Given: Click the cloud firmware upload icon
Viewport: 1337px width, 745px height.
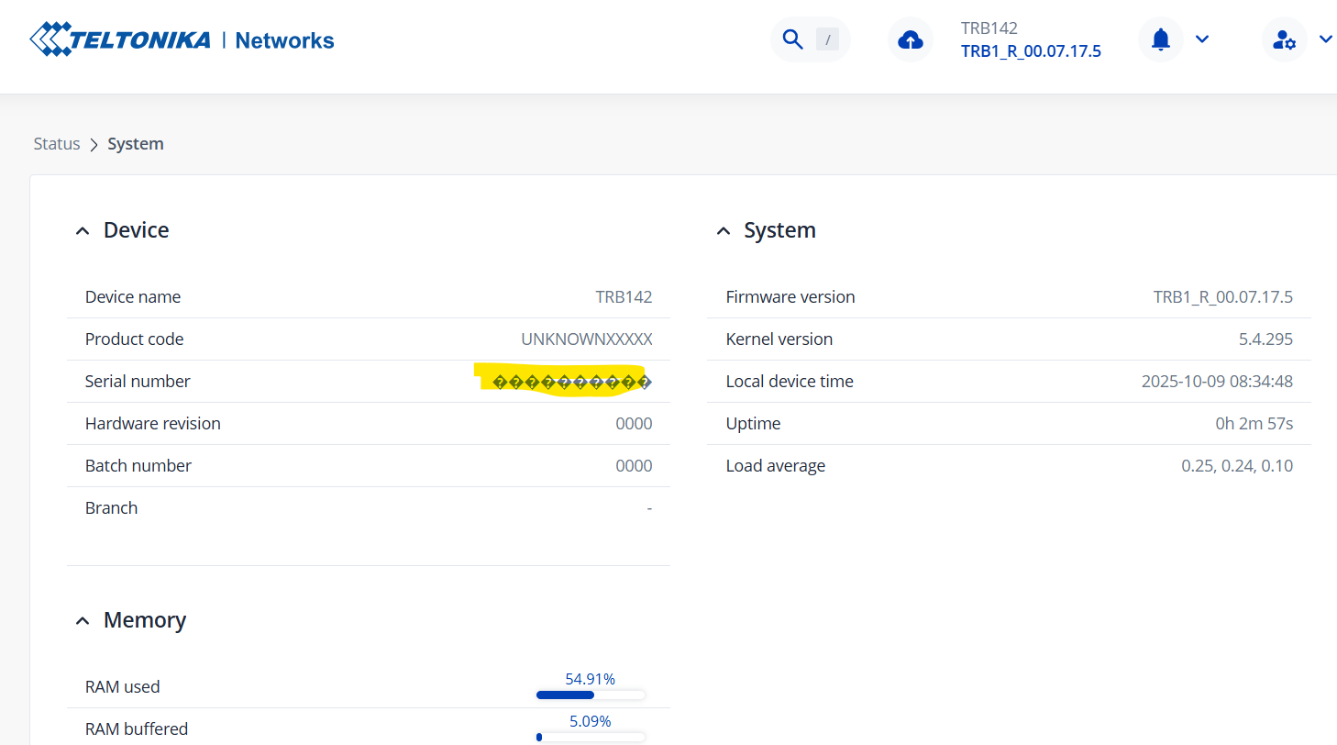Looking at the screenshot, I should (910, 40).
